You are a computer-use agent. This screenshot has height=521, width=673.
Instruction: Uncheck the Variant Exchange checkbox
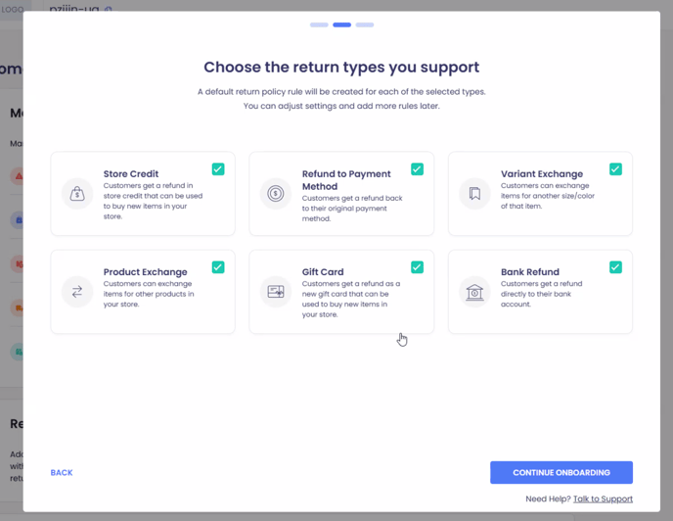coord(615,169)
